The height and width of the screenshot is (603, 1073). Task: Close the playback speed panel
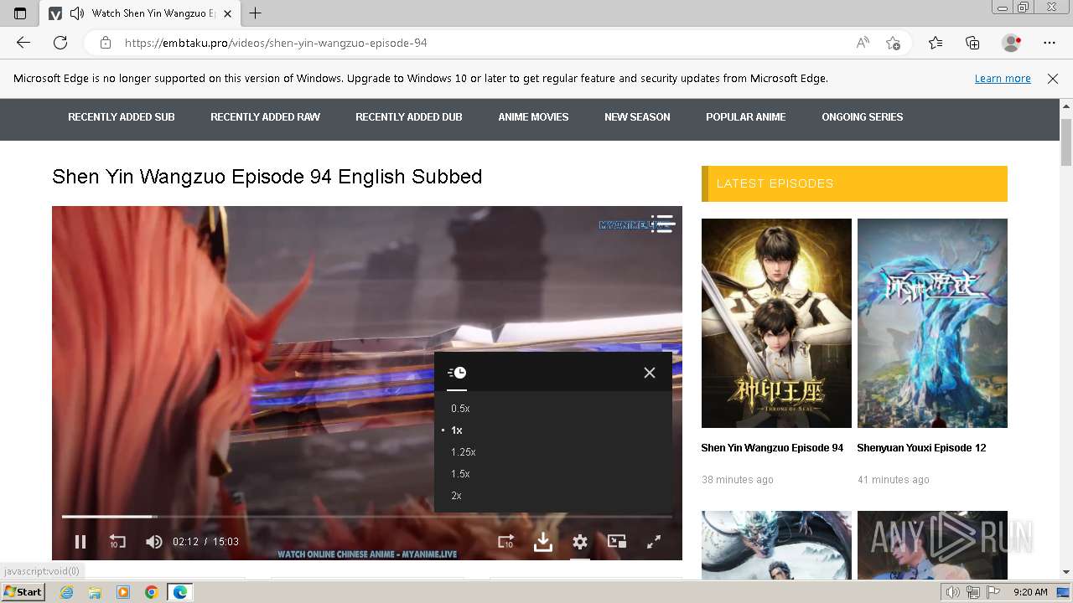[x=650, y=373]
